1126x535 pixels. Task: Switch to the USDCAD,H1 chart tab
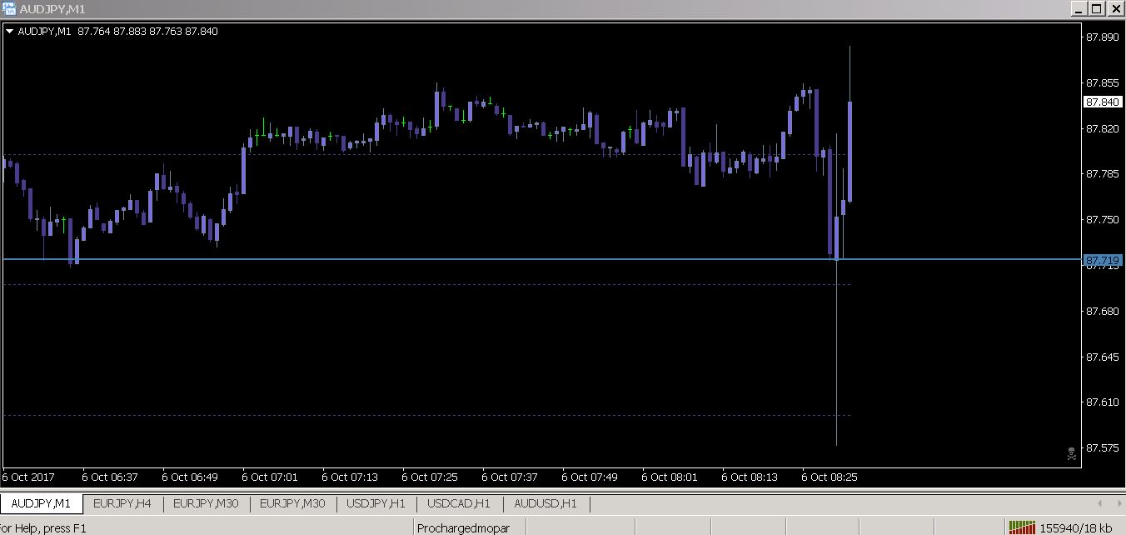tap(457, 503)
